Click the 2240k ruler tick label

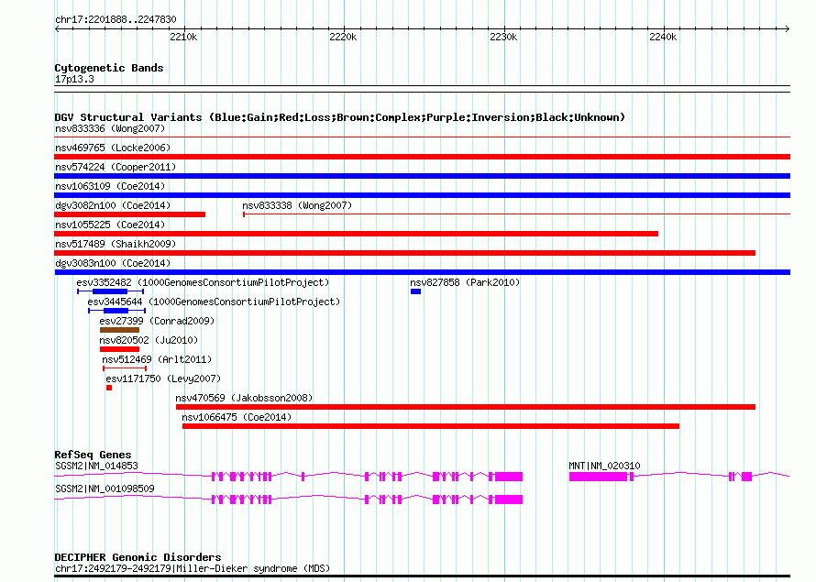663,37
